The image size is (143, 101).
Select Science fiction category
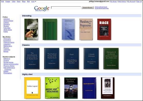8,21
